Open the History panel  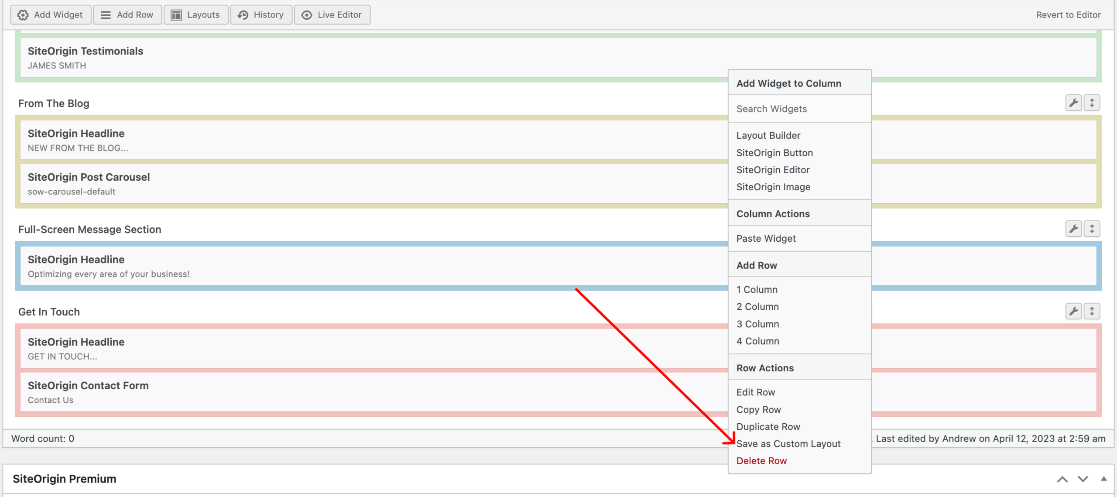tap(261, 15)
